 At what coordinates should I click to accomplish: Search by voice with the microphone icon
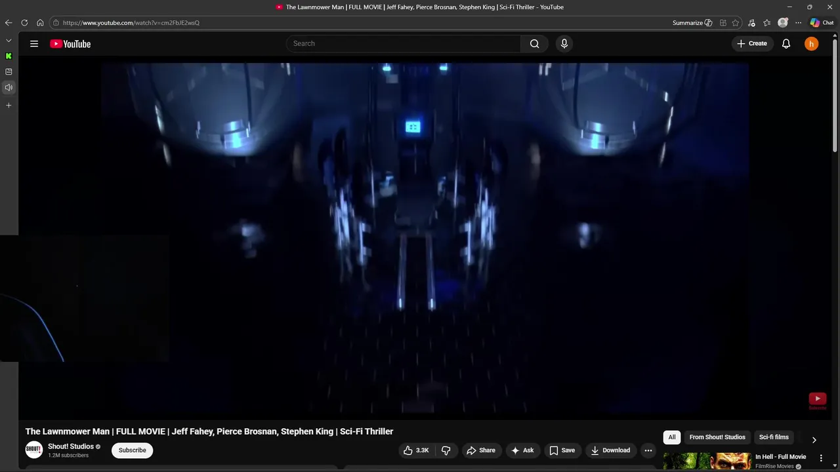pyautogui.click(x=564, y=43)
